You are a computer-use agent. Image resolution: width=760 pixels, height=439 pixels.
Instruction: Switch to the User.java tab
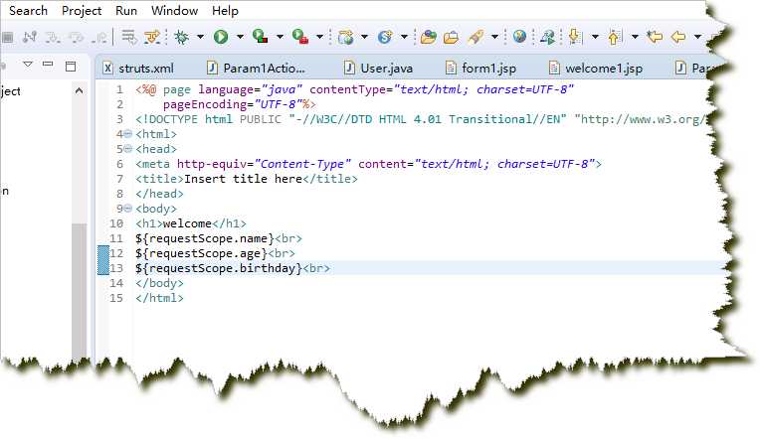379,69
